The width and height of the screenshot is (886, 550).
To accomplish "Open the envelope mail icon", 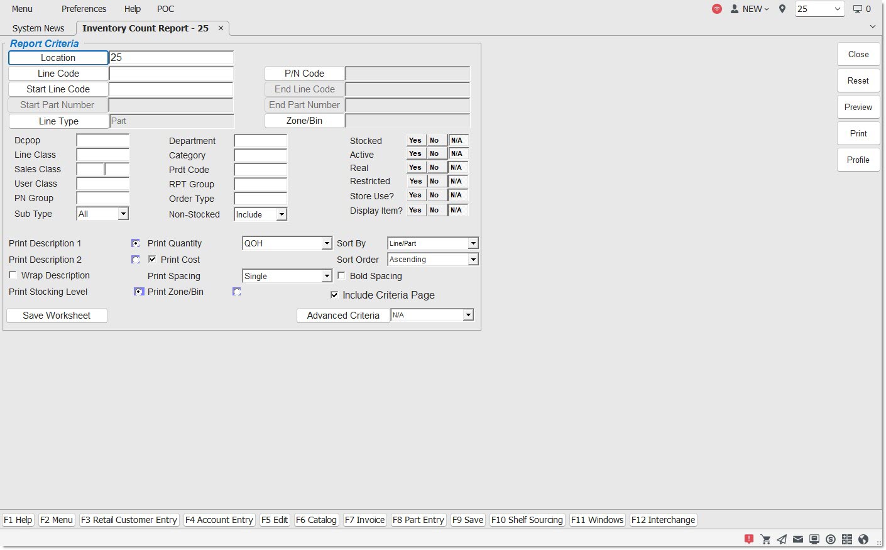I will click(x=798, y=539).
